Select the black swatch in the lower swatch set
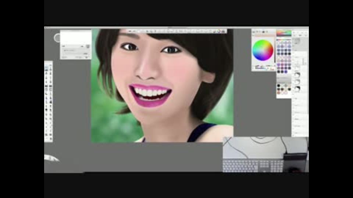 tap(279, 86)
